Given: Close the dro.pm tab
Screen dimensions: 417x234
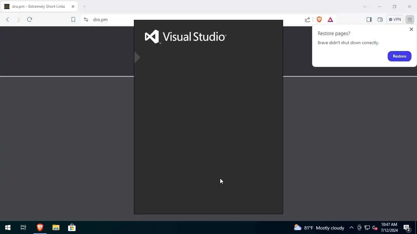Looking at the screenshot, I should [73, 6].
